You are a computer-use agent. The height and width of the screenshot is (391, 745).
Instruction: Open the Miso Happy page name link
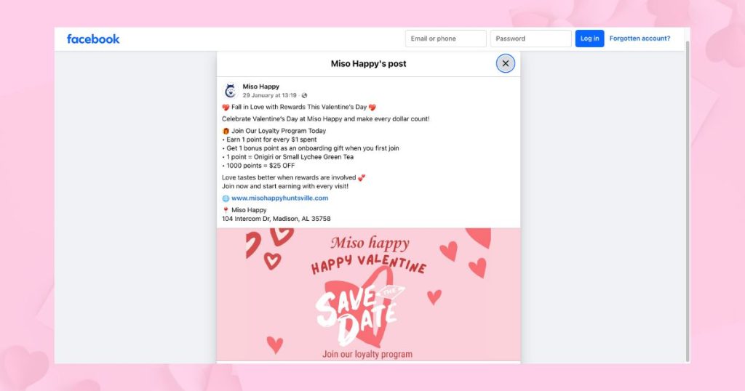pos(260,86)
